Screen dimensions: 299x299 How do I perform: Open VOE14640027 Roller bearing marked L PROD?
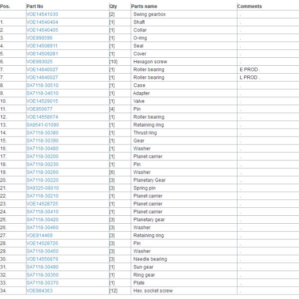[42, 78]
